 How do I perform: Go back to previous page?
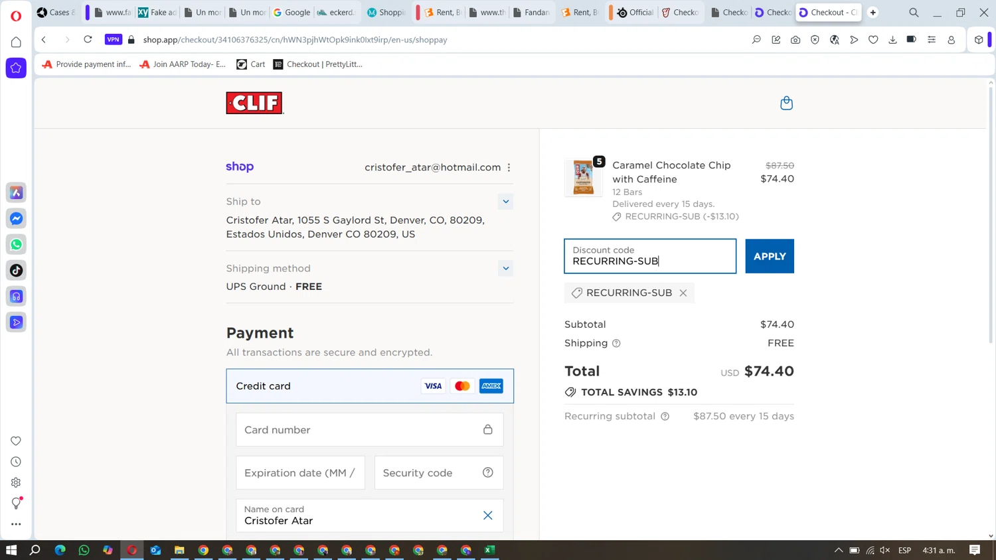click(44, 40)
